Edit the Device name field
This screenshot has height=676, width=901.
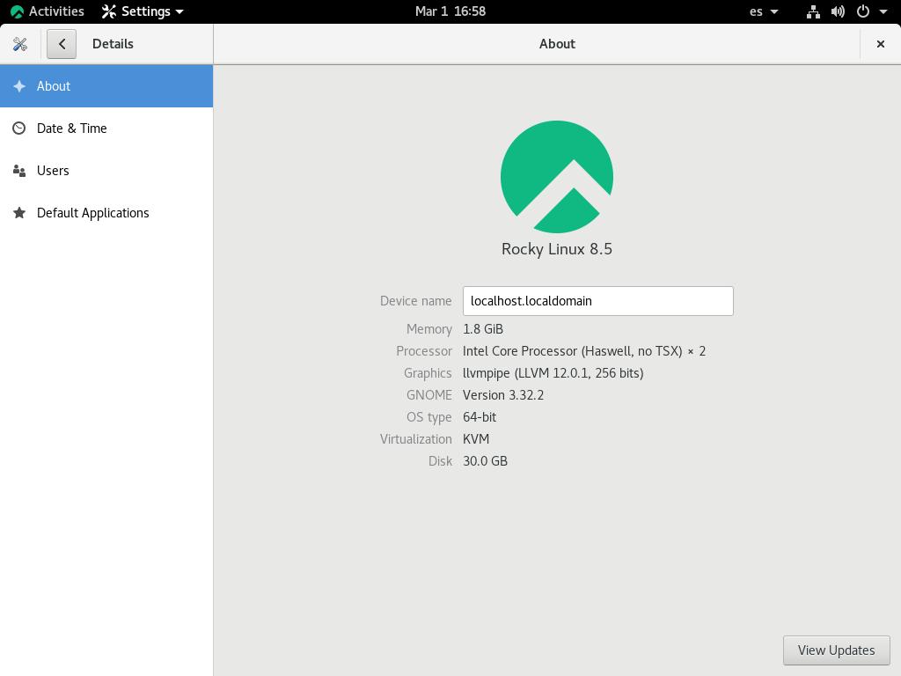(x=597, y=301)
